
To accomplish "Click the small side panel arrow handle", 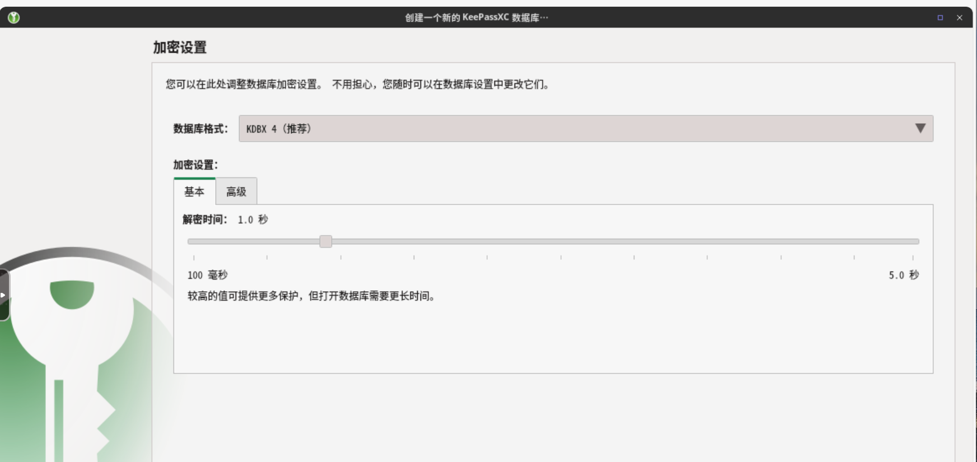I will click(x=3, y=295).
